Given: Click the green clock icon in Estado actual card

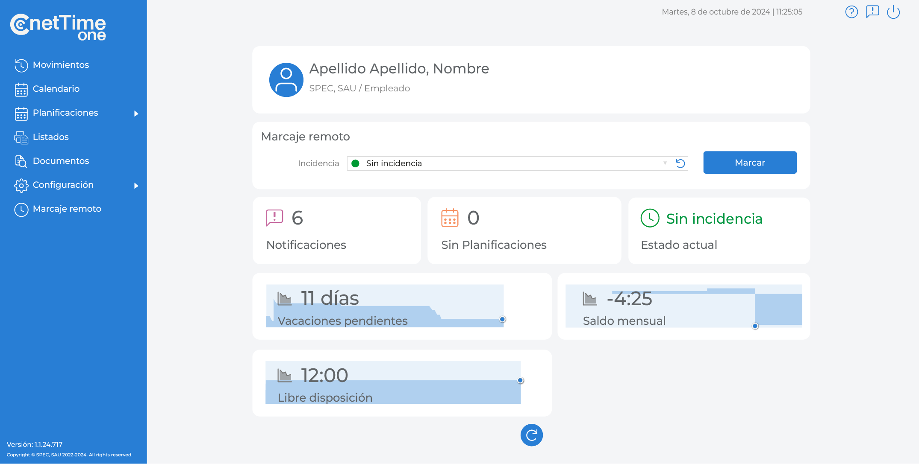Looking at the screenshot, I should pyautogui.click(x=650, y=218).
